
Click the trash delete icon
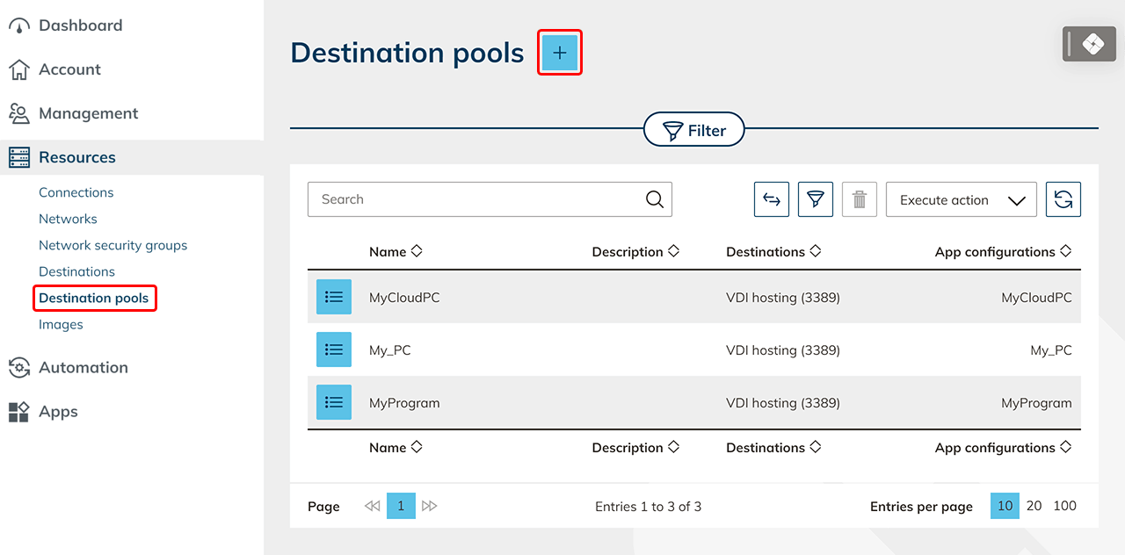click(859, 199)
